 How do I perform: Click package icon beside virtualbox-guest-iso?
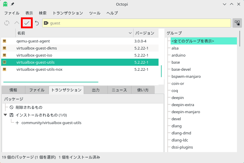click(4, 55)
